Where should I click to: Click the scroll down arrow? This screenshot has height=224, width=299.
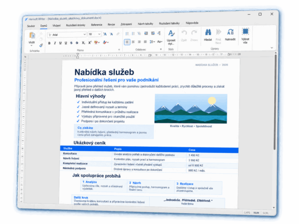274,208
